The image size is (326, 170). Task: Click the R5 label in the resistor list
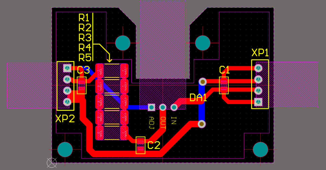pyautogui.click(x=84, y=57)
